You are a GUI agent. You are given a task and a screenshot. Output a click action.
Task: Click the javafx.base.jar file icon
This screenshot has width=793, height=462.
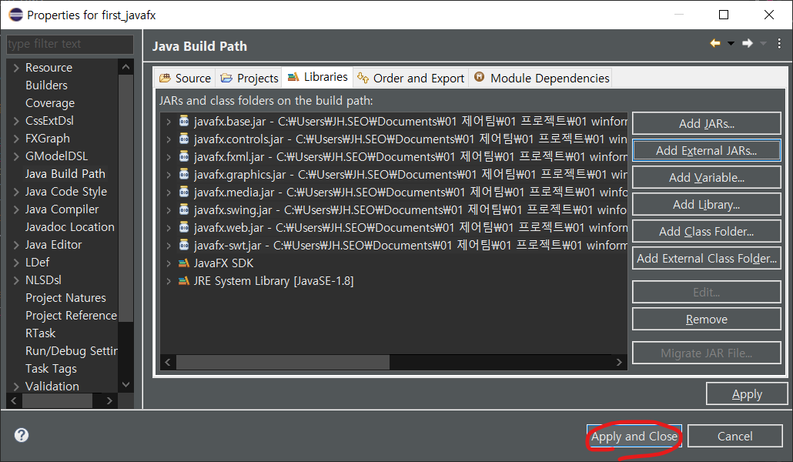(x=184, y=121)
